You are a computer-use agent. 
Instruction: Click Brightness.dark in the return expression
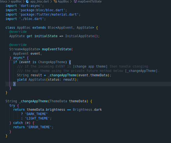(87, 110)
